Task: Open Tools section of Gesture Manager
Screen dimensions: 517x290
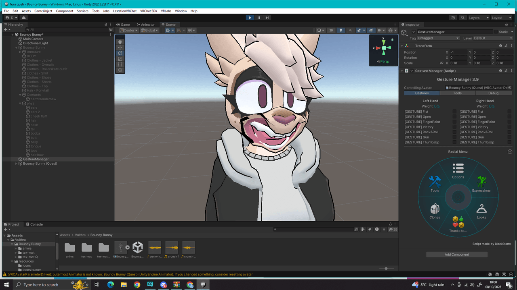Action: pyautogui.click(x=457, y=93)
